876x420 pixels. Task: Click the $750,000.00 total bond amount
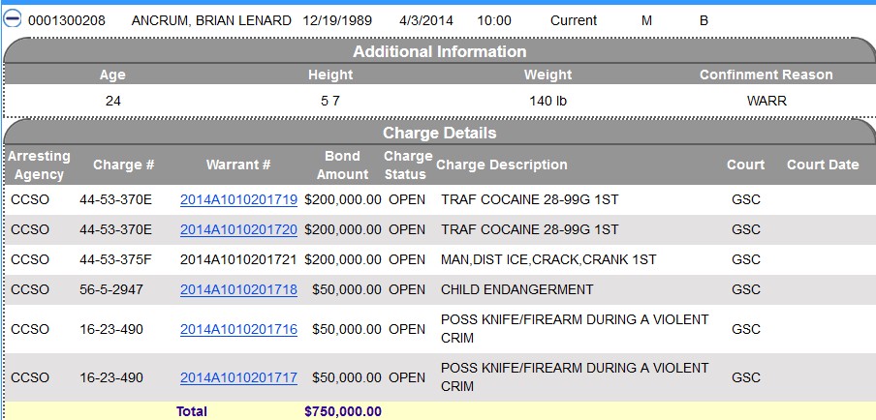pyautogui.click(x=343, y=411)
